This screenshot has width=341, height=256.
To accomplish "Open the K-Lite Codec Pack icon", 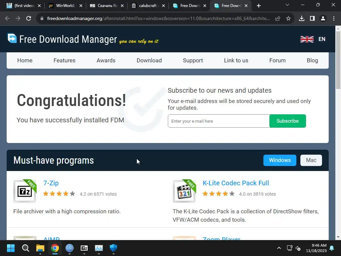I will (184, 191).
